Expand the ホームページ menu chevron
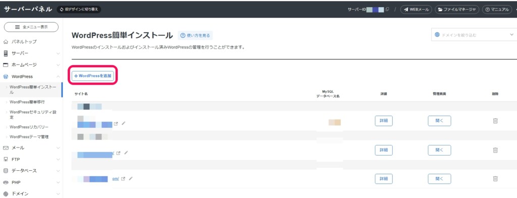517x198 pixels. click(x=58, y=65)
